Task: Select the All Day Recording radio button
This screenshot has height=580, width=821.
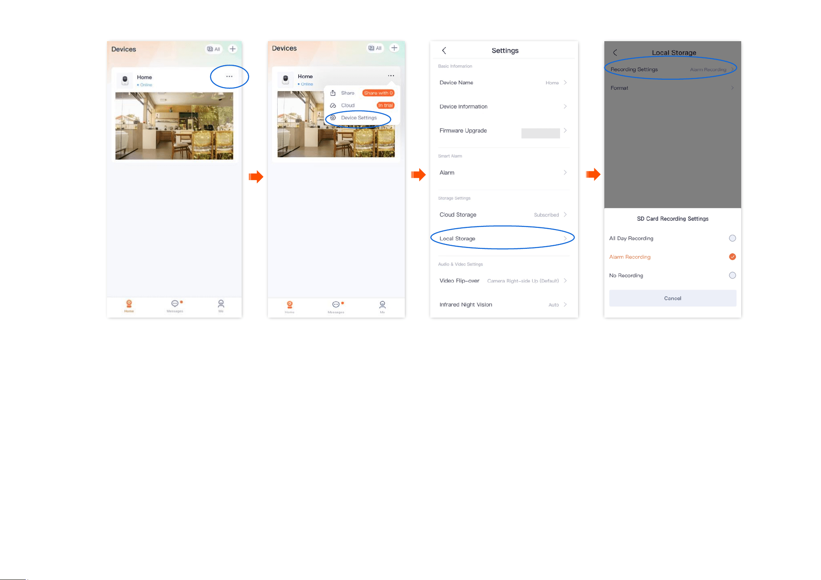Action: [732, 238]
